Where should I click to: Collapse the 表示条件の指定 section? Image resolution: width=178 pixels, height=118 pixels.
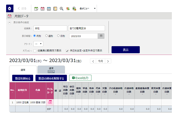coord(10,22)
